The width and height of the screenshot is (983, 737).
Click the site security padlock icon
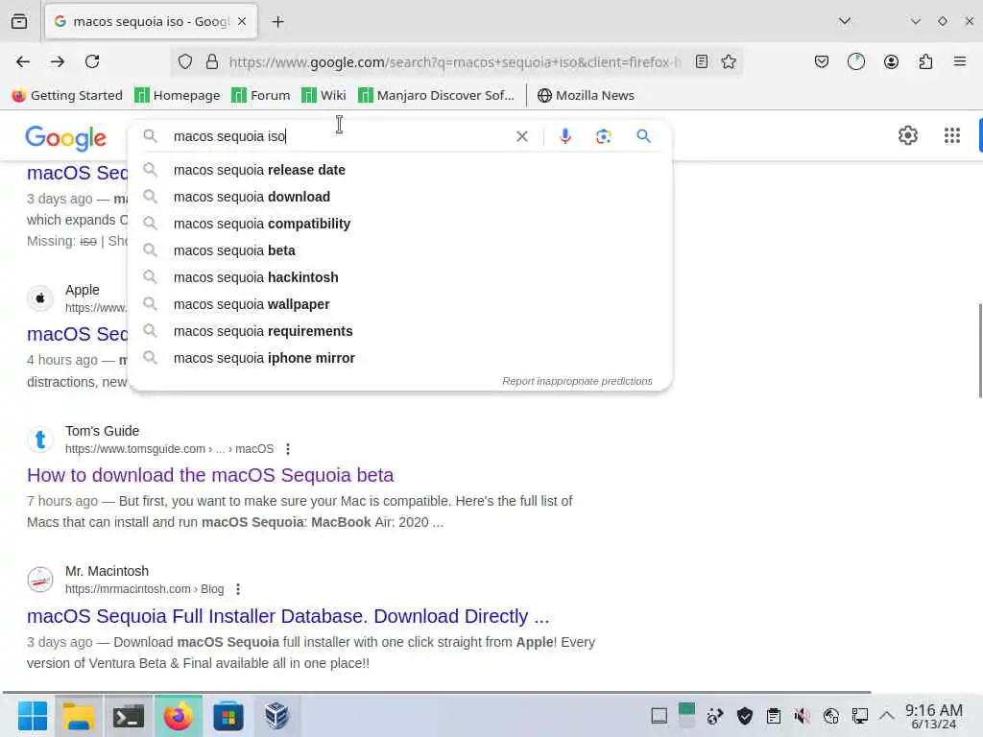(x=212, y=61)
